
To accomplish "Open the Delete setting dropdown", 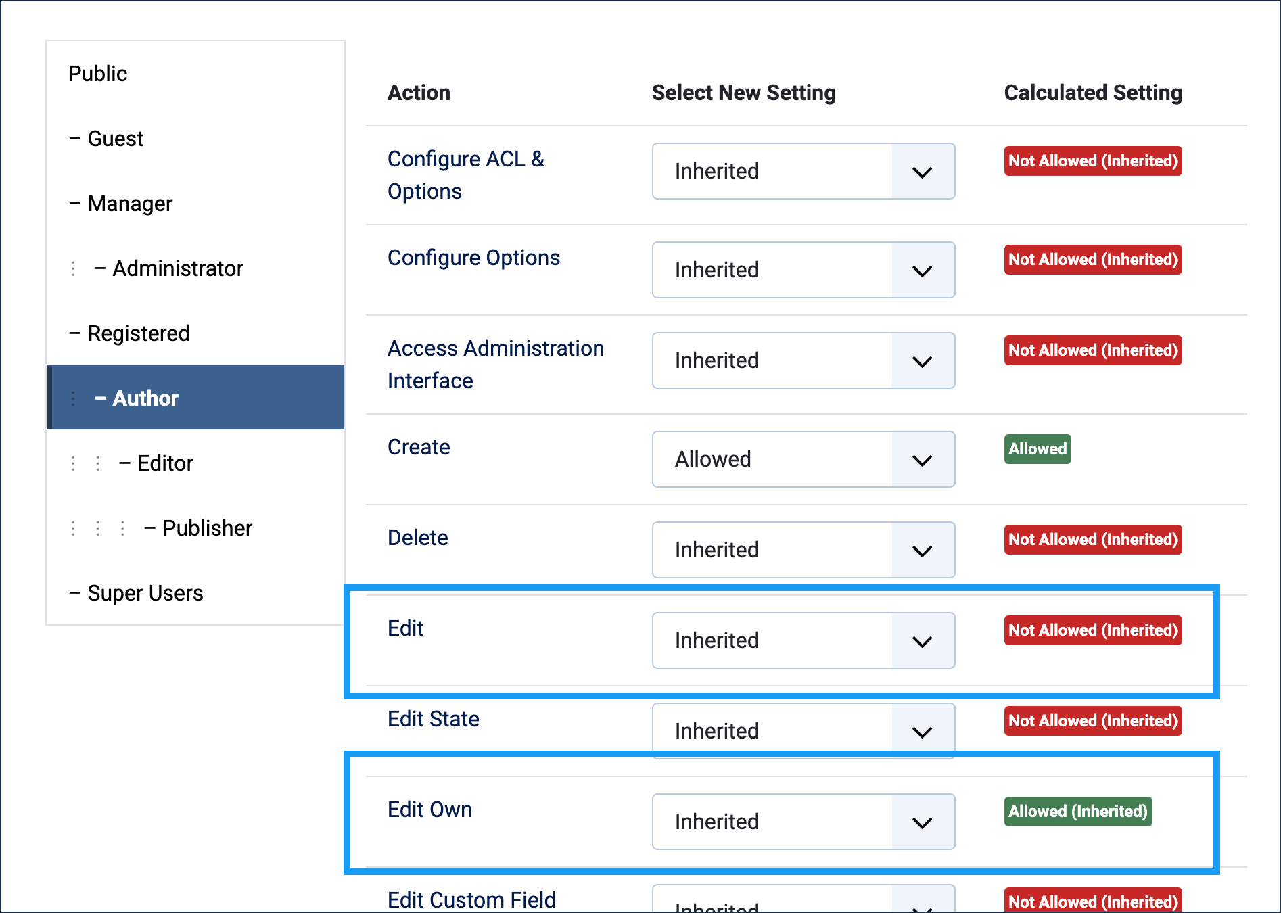I will 803,550.
